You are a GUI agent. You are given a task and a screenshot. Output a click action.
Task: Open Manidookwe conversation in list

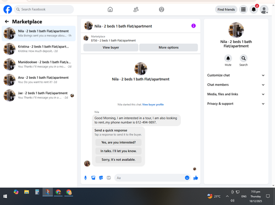pyautogui.click(x=38, y=64)
